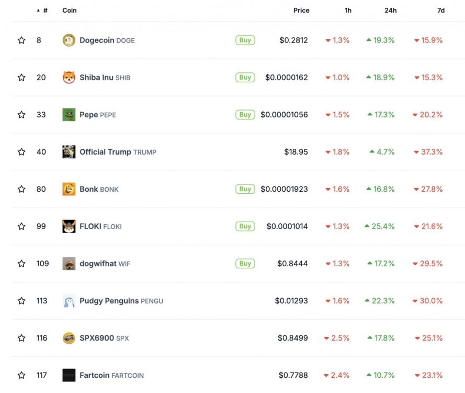Click the SPX6900 coin logo
Image resolution: width=465 pixels, height=393 pixels.
pyautogui.click(x=69, y=338)
